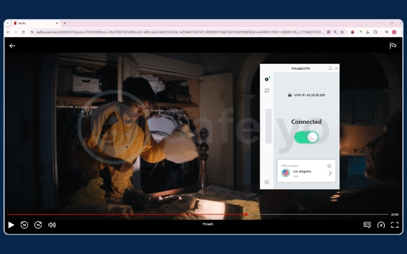Reload the Netflix page
The width and height of the screenshot is (407, 254).
click(23, 32)
